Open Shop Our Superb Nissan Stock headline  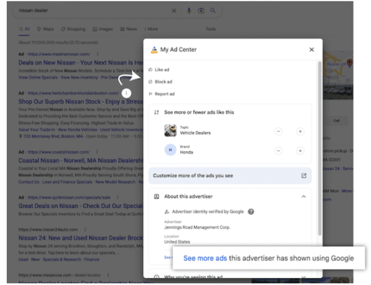point(80,102)
